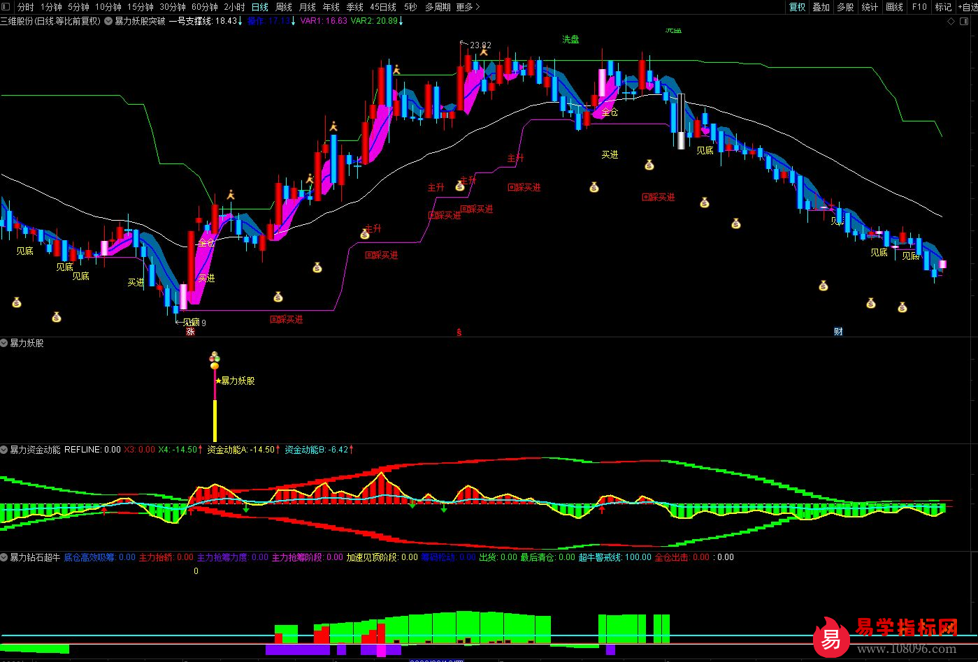Viewport: 978px width, 662px height.
Task: Collapse the 暴力妖股突破 indicator chevron
Action: point(108,21)
